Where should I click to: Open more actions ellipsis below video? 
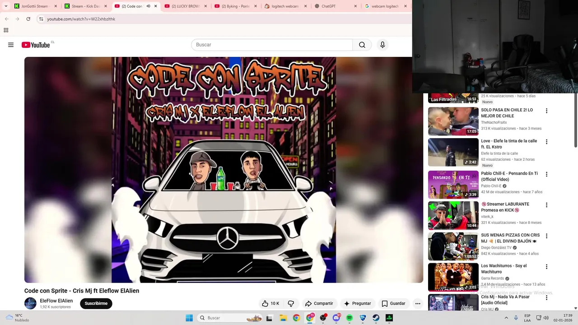[x=418, y=303]
